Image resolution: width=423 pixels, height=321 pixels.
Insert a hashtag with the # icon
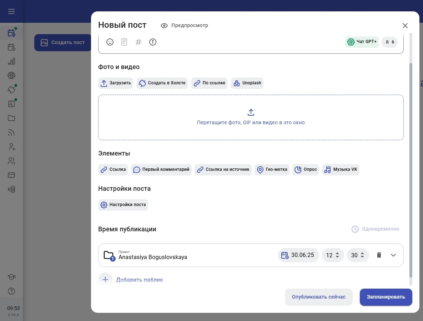click(139, 42)
